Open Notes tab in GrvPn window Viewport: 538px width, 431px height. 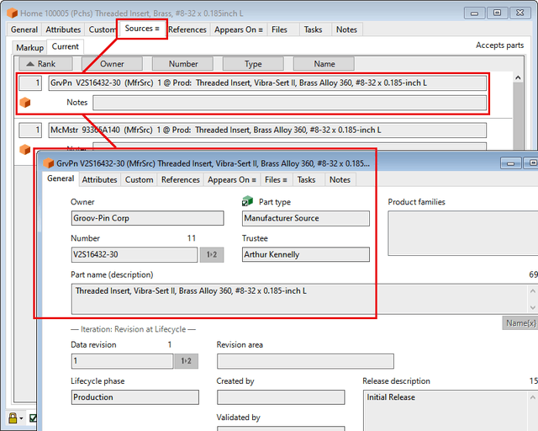(x=340, y=180)
